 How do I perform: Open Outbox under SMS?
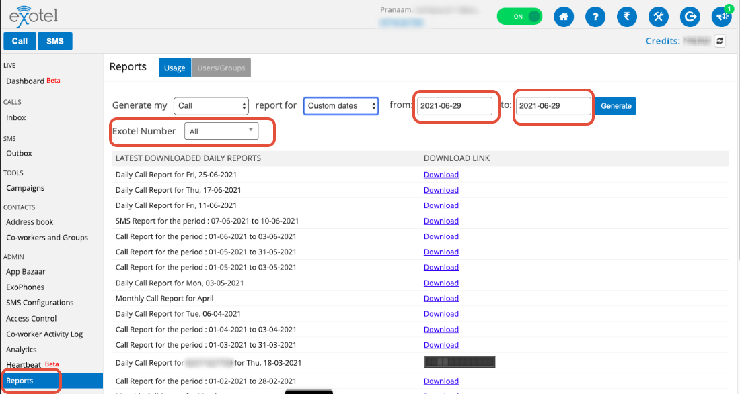coord(19,154)
